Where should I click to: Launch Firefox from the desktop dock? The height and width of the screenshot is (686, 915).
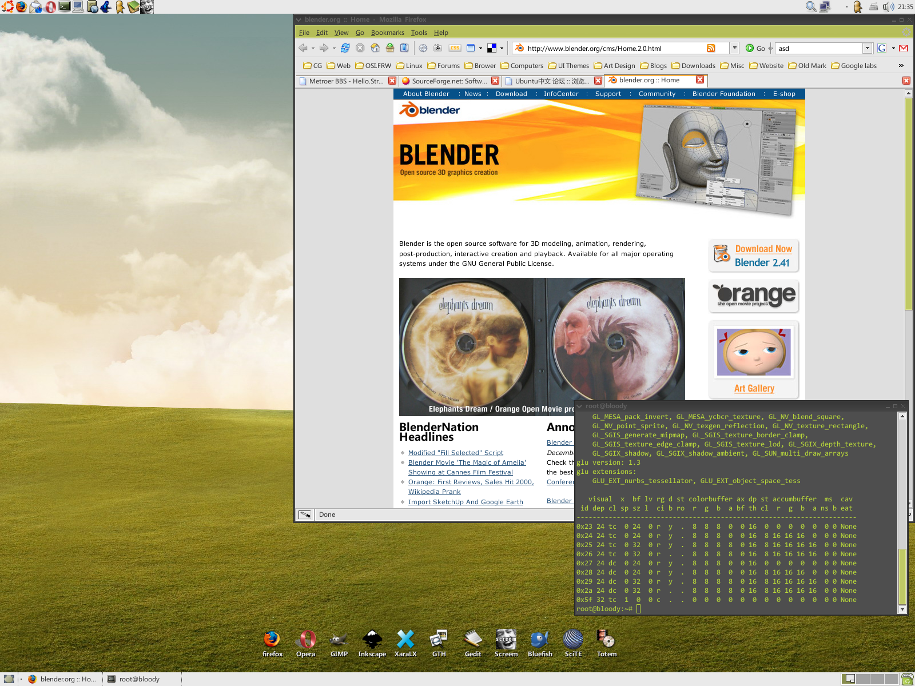pyautogui.click(x=272, y=643)
